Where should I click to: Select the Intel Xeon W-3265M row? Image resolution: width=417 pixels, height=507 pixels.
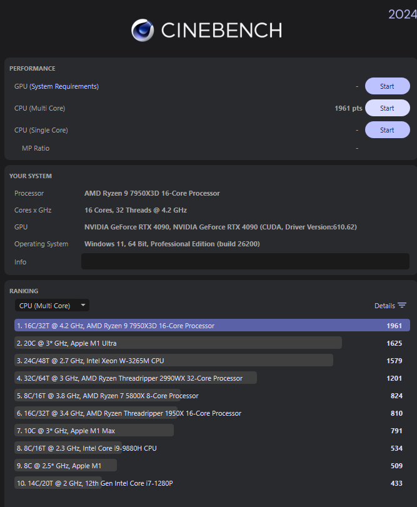click(x=212, y=360)
